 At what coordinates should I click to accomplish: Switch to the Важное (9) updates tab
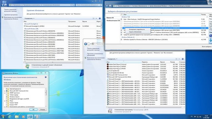point(110,18)
